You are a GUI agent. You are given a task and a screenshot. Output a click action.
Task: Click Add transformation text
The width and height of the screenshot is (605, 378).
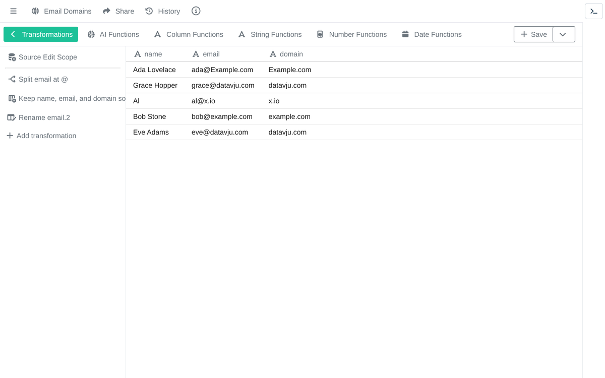tap(46, 136)
